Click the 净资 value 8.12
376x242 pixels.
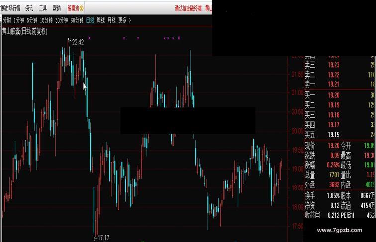tap(335, 206)
